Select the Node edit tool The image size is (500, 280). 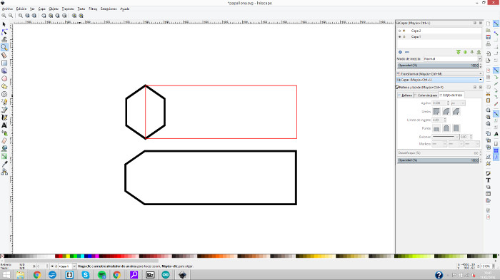click(x=4, y=32)
